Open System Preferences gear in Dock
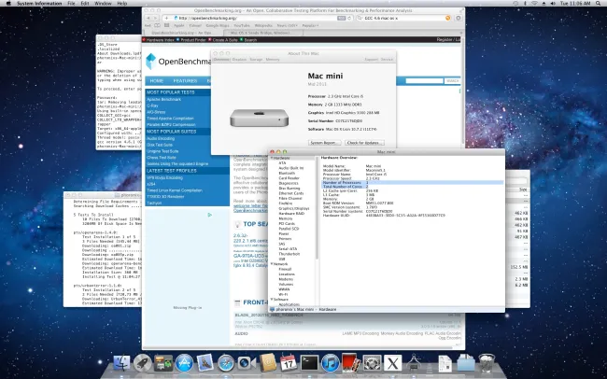Screen dimensions: 607x379 click(x=372, y=363)
